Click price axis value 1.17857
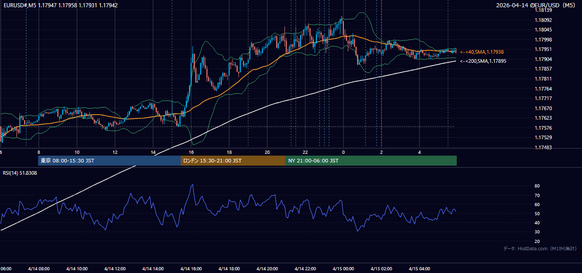This screenshot has height=273, width=582. click(543, 69)
